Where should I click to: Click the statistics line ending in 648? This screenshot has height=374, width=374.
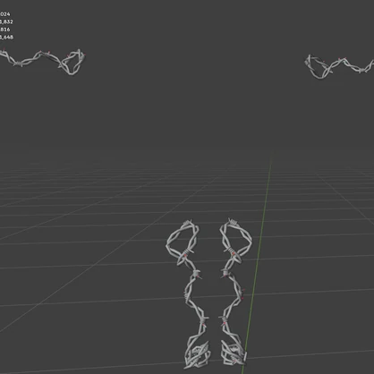[6, 38]
